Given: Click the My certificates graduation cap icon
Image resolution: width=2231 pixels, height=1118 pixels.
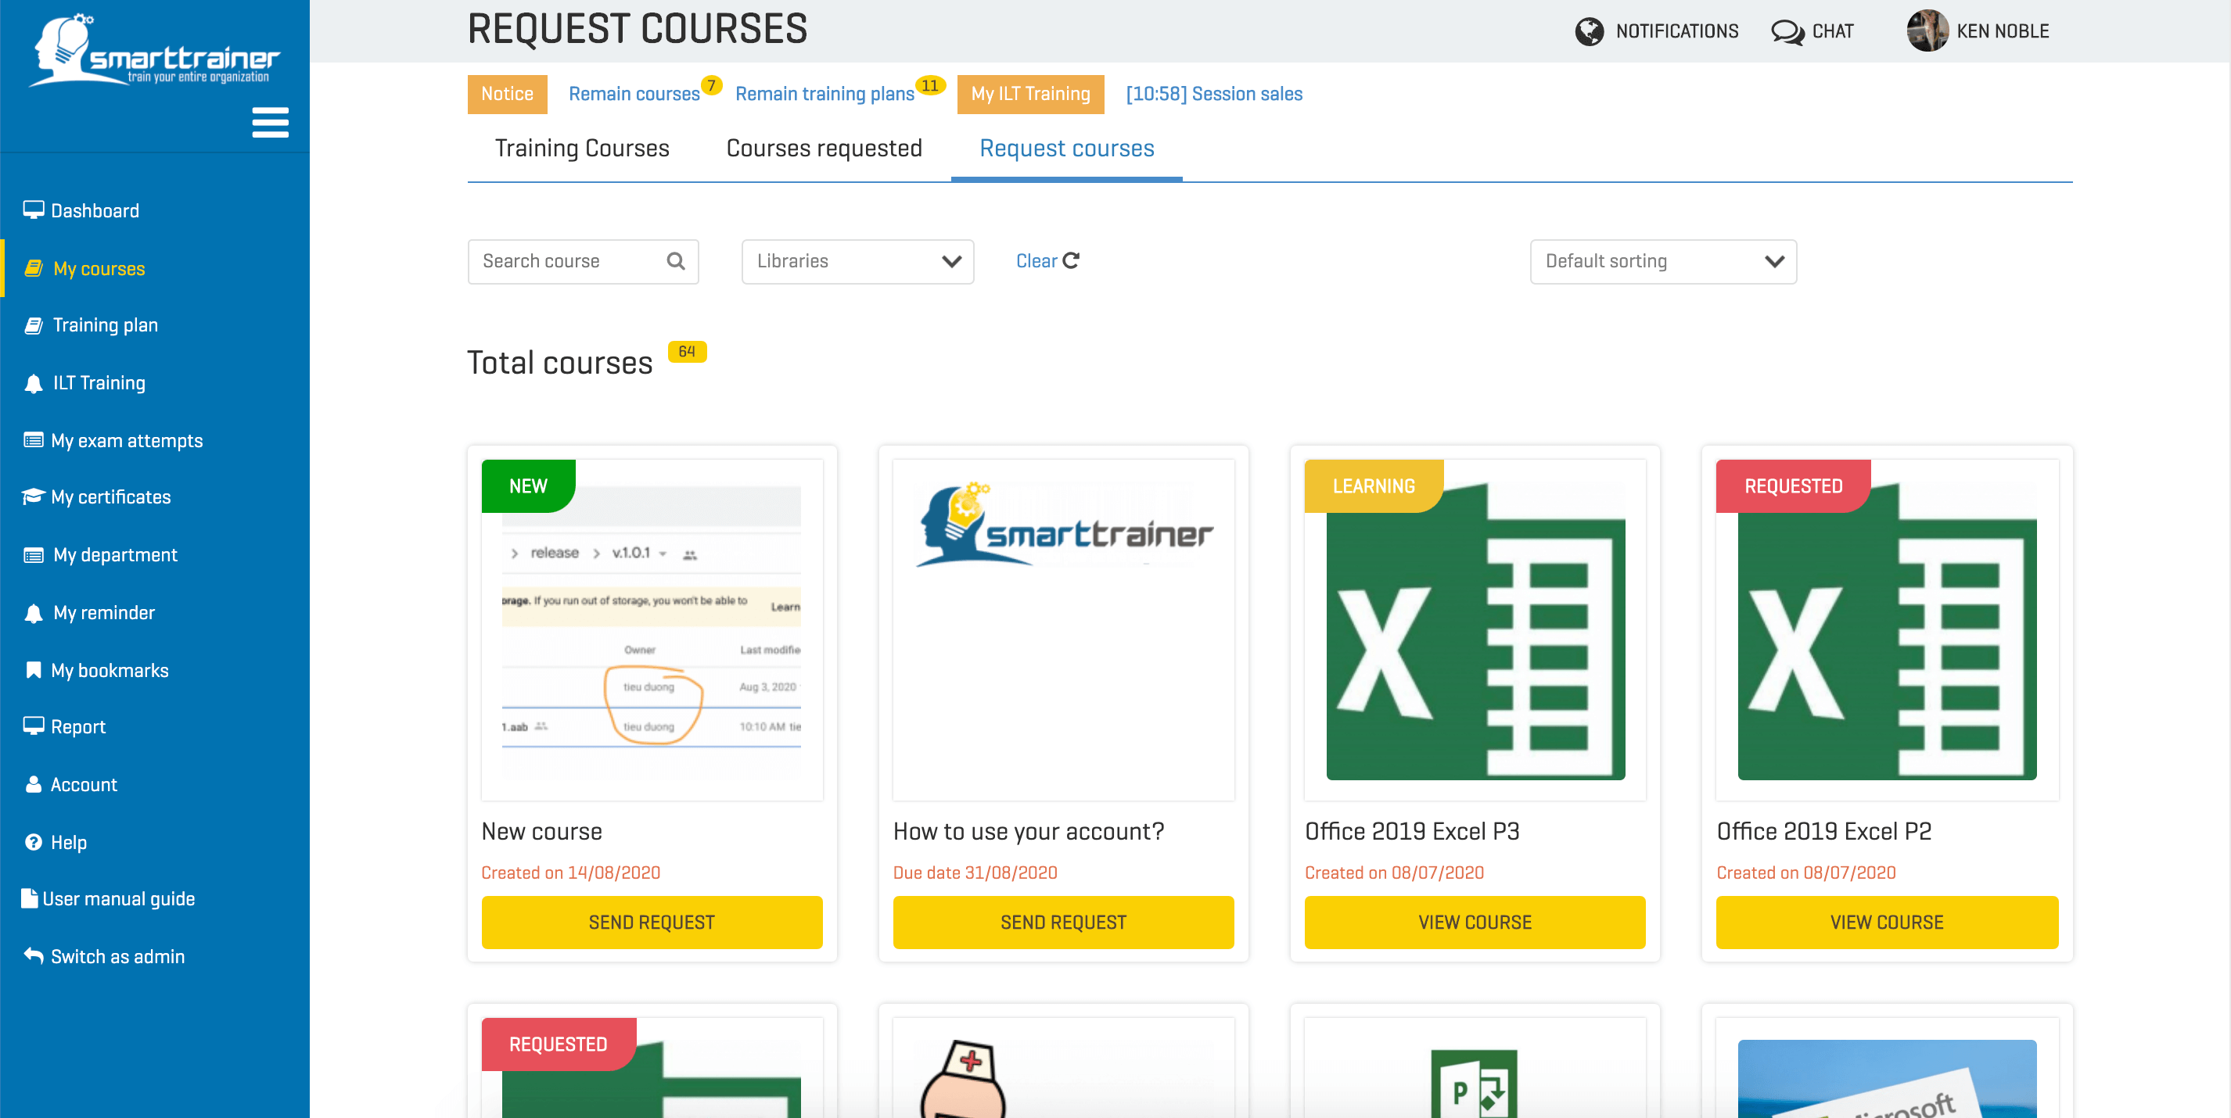Looking at the screenshot, I should pyautogui.click(x=34, y=496).
